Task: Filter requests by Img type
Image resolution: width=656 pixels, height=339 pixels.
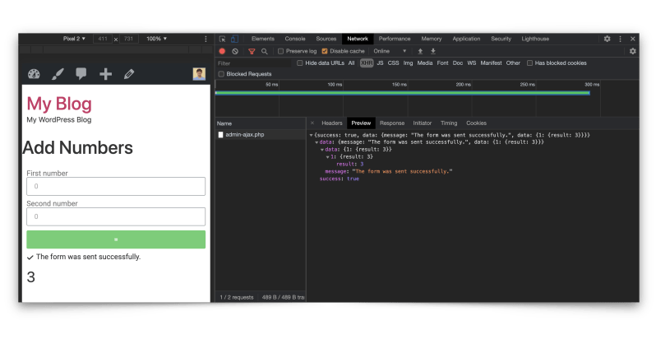Action: click(x=408, y=63)
